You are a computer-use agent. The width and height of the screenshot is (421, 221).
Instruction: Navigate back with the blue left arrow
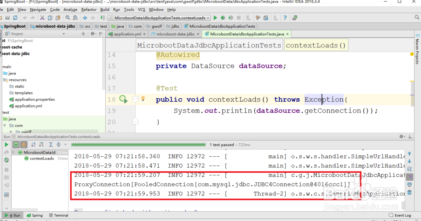[85, 18]
